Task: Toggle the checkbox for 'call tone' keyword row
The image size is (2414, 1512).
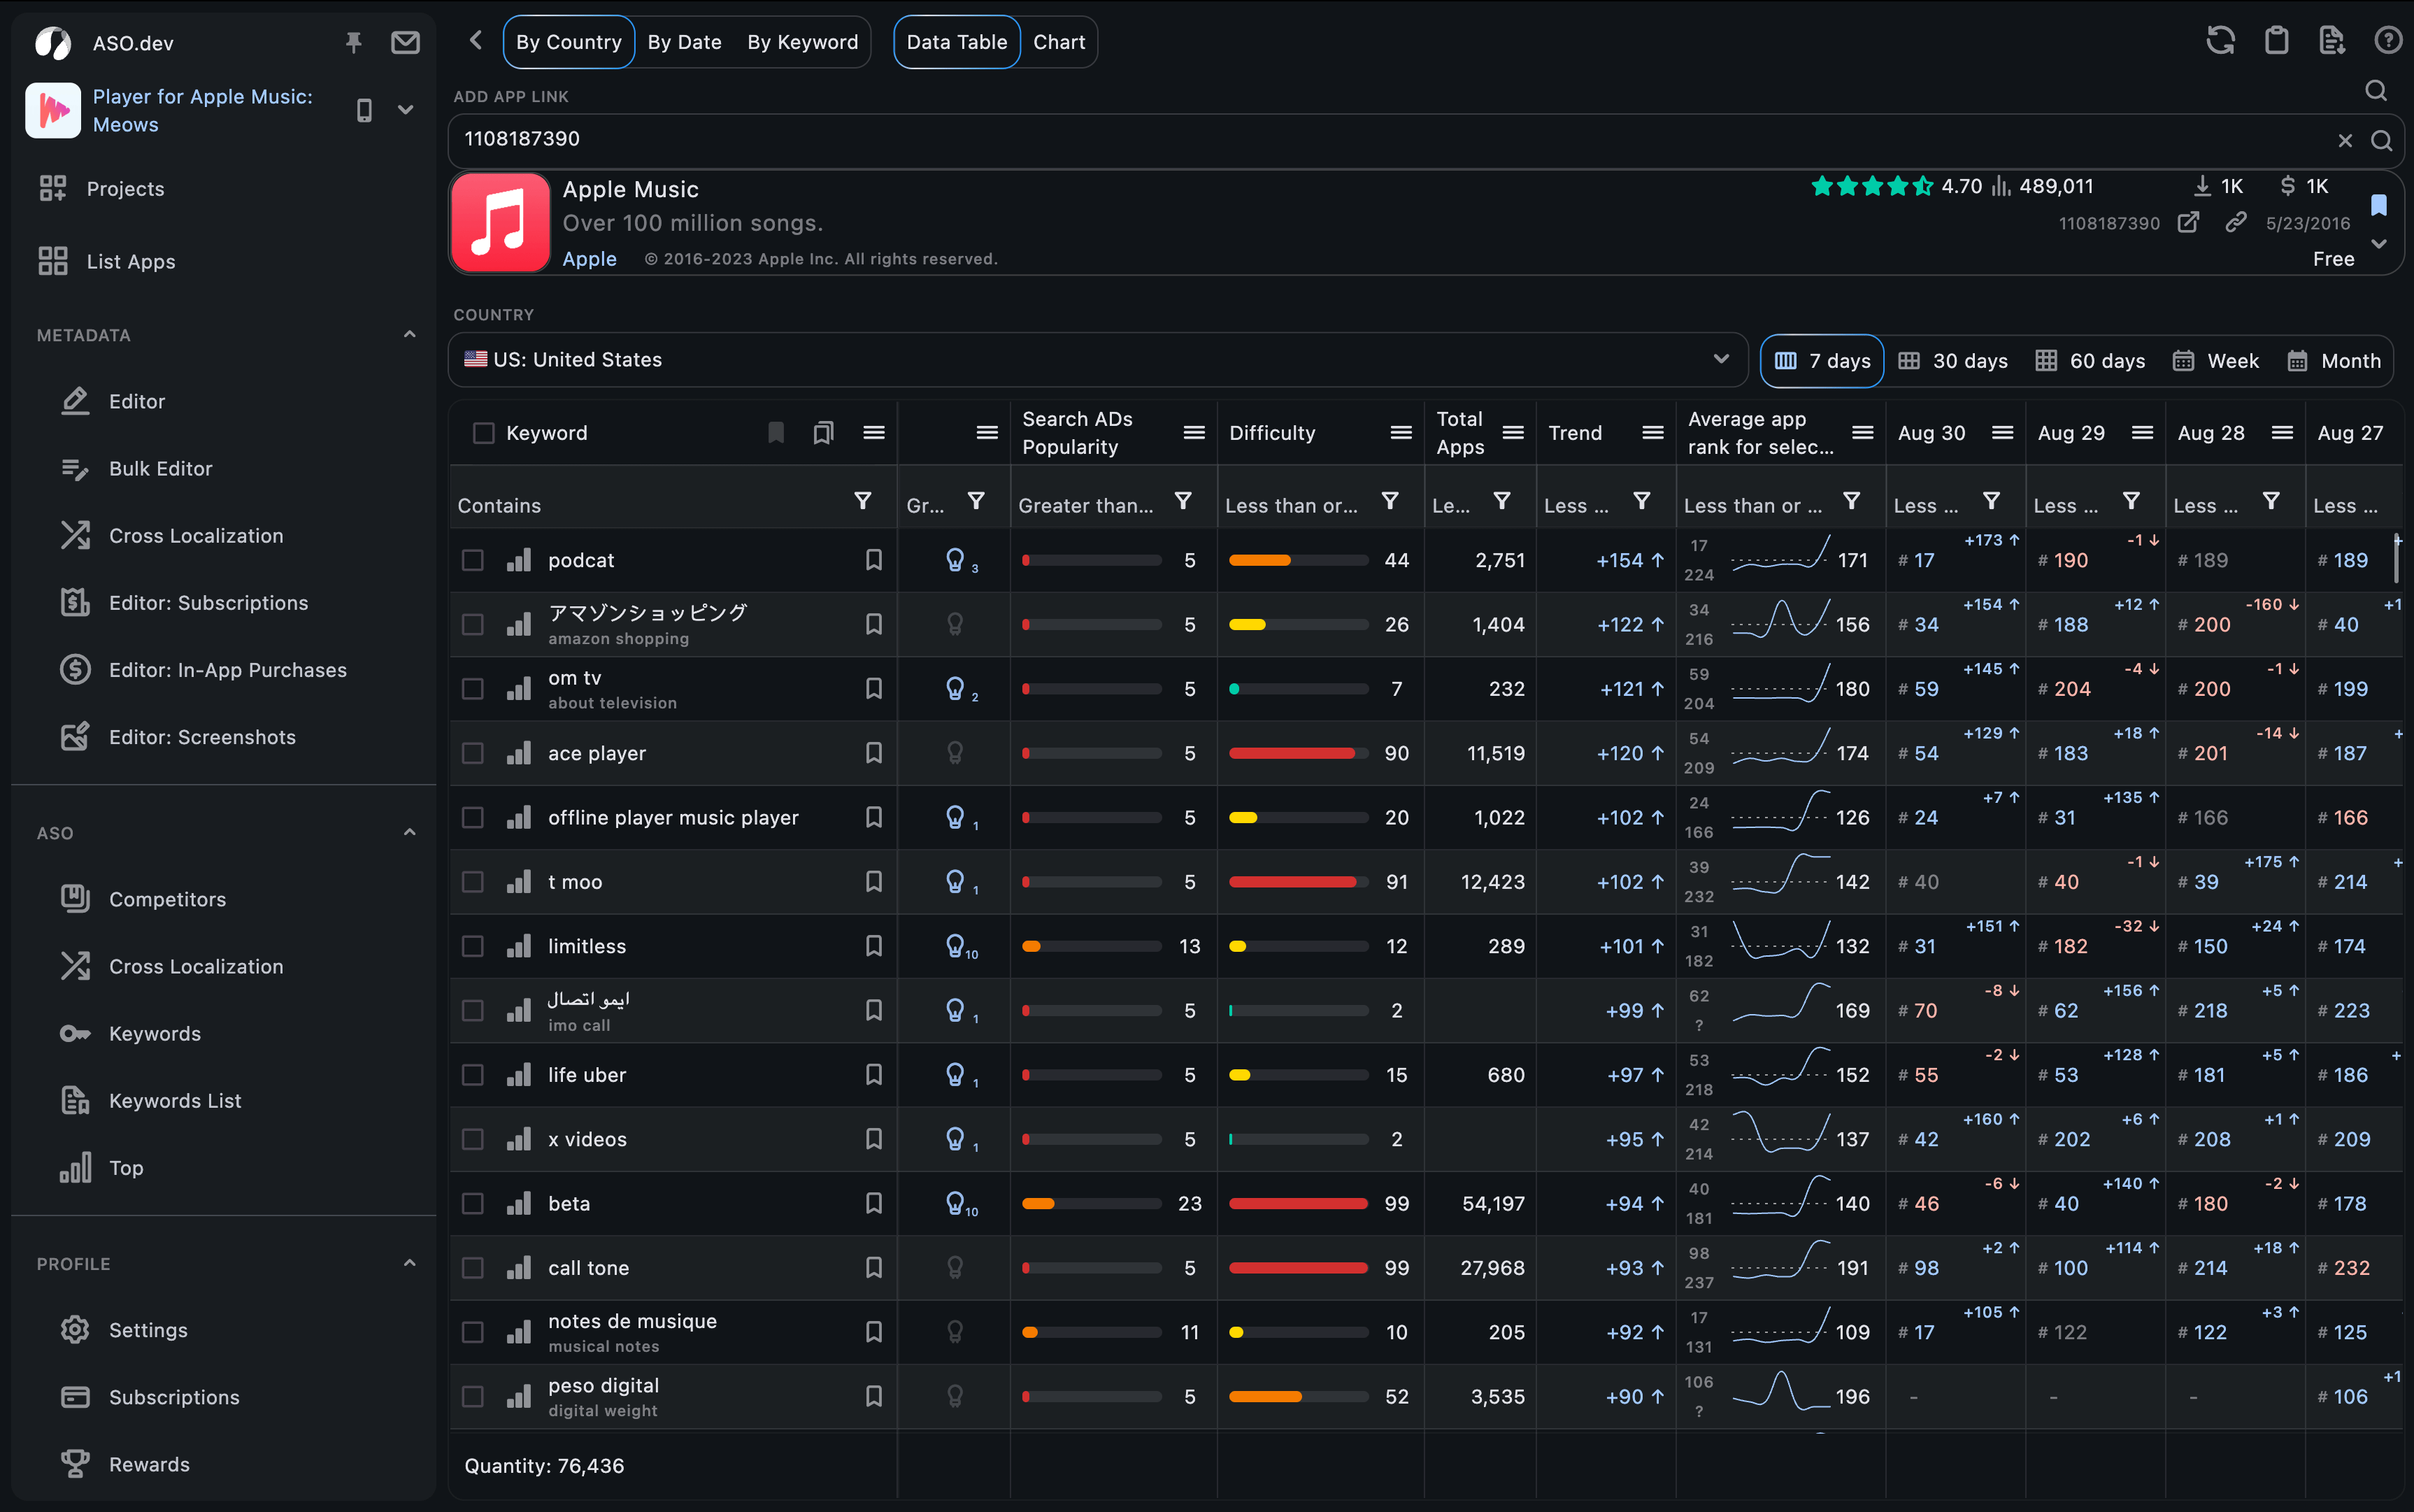Action: point(472,1268)
